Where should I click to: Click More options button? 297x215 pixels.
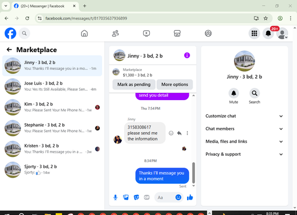click(x=175, y=85)
